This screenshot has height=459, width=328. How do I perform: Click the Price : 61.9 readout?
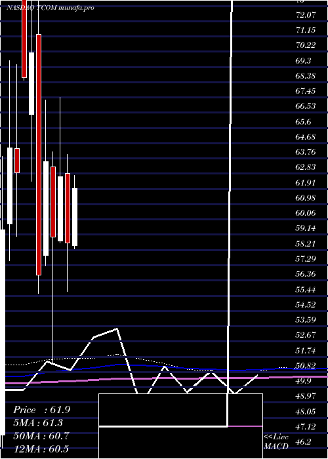tap(41, 410)
